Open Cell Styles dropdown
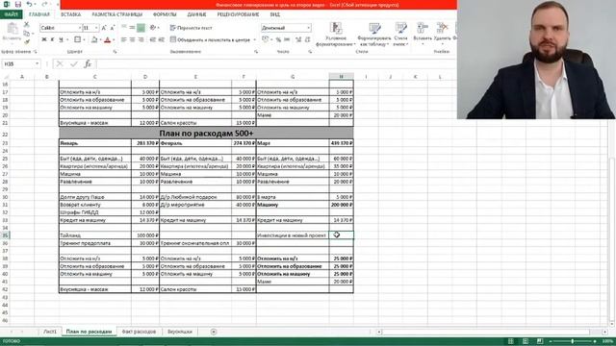616x346 pixels. [x=400, y=35]
